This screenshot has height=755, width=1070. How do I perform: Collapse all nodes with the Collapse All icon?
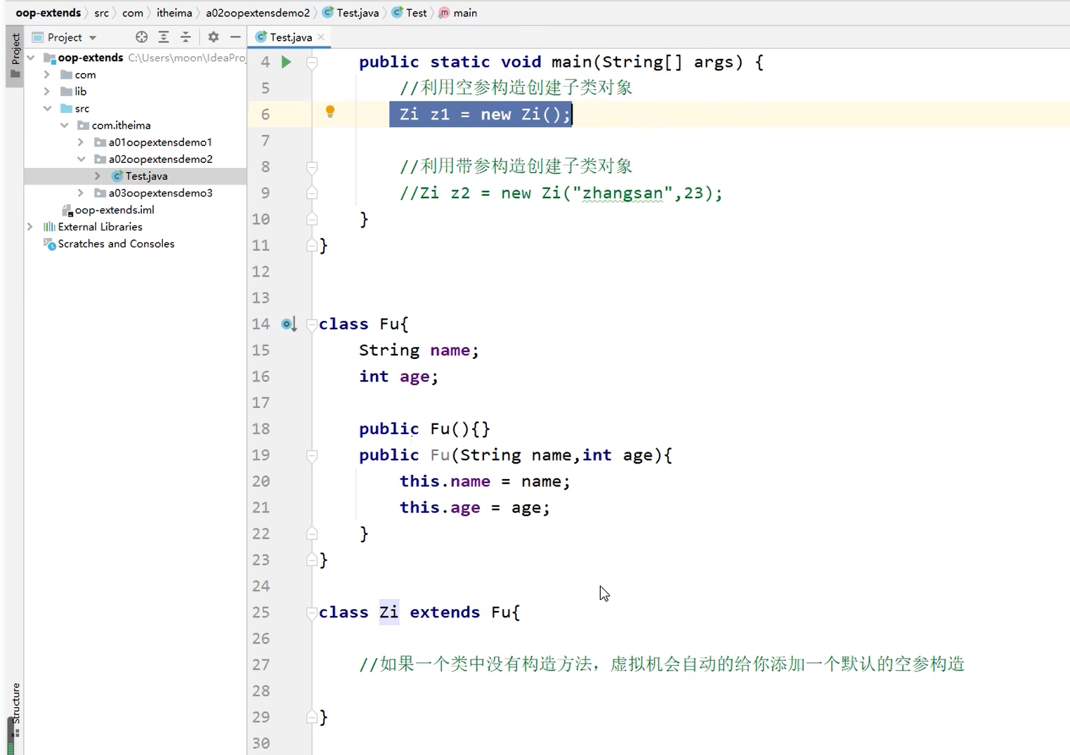coord(185,37)
